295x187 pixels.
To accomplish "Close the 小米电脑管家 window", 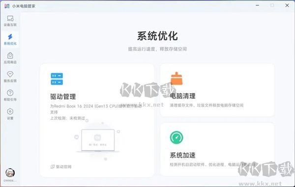I will [287, 5].
